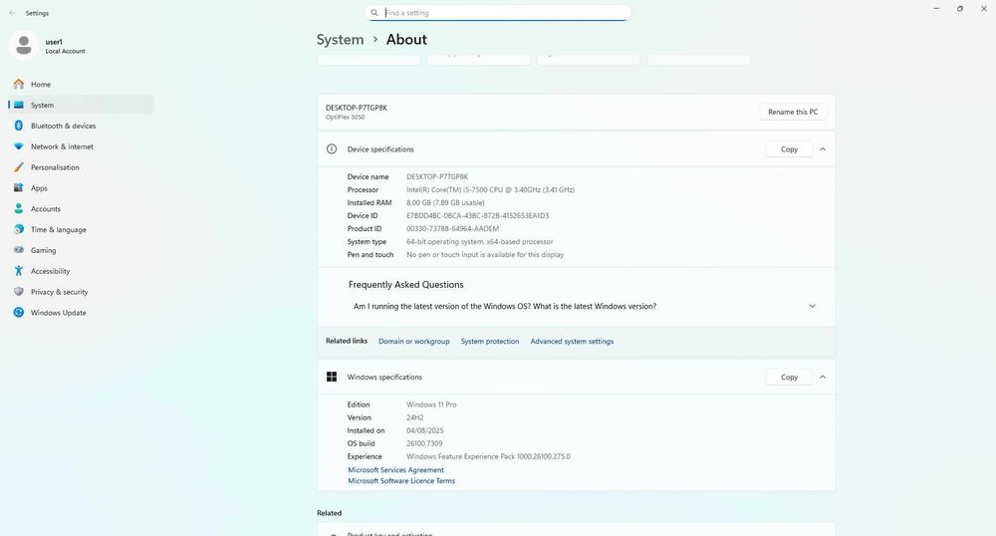The height and width of the screenshot is (536, 996).
Task: Click the OptiPlex 3050 model text
Action: [x=345, y=118]
